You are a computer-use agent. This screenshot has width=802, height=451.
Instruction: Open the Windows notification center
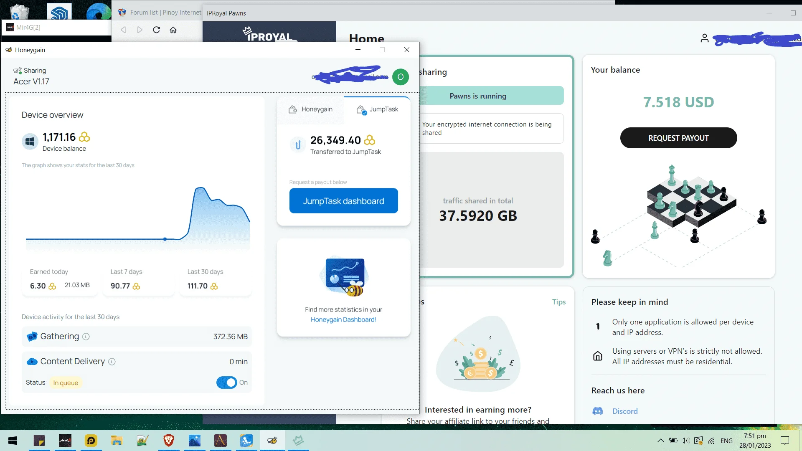click(785, 441)
